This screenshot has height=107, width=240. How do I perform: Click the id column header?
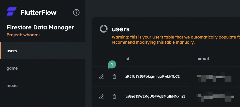tap(127, 58)
